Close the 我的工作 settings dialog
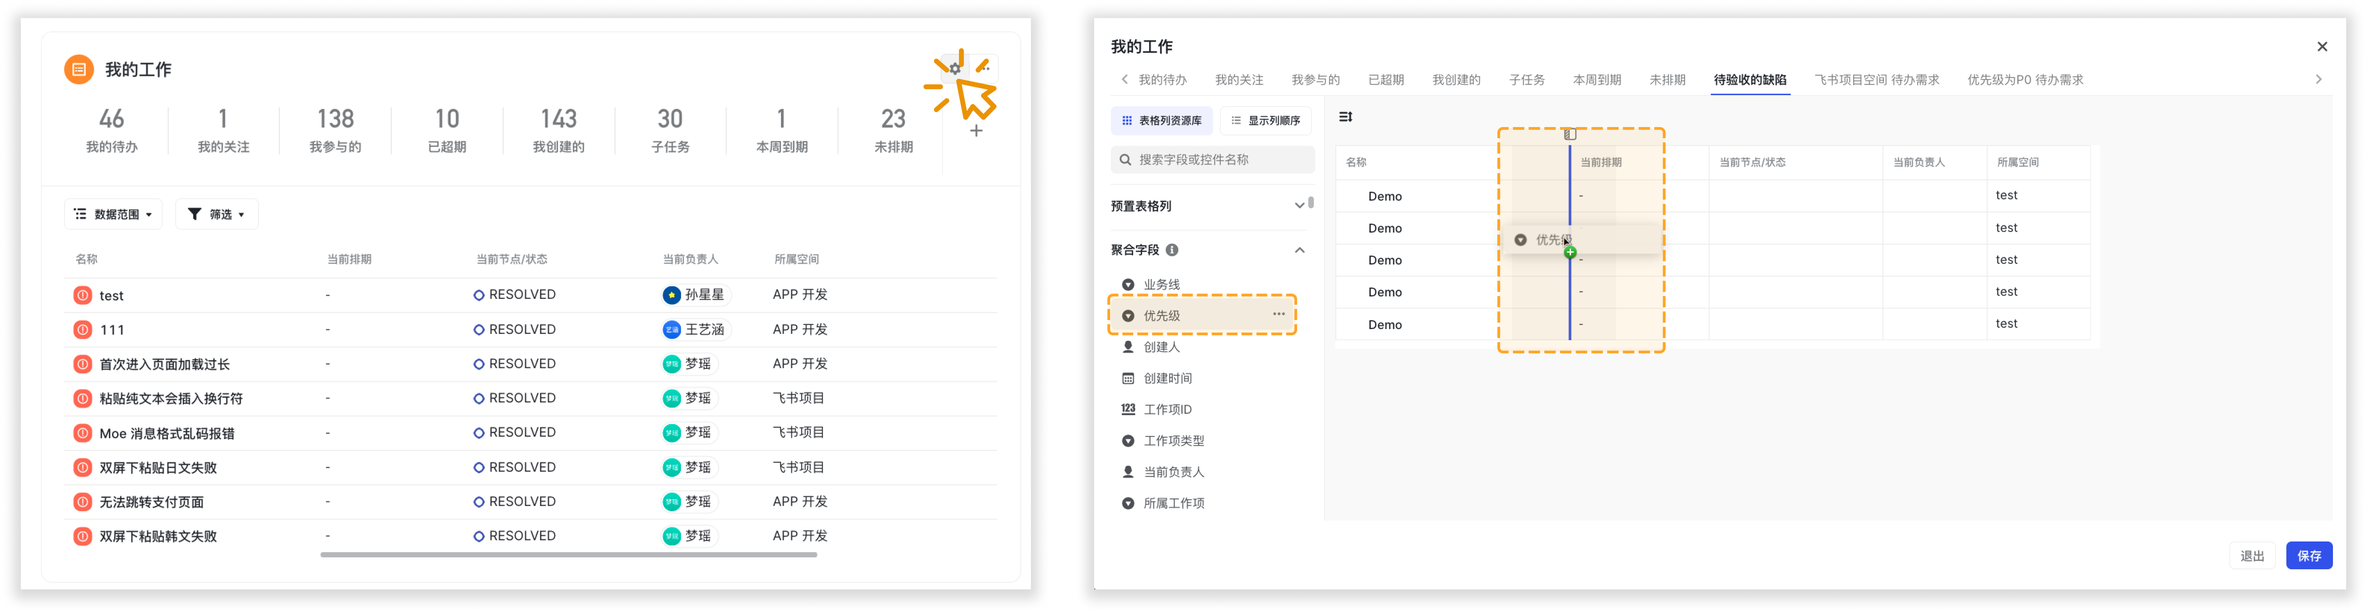 pos(2322,47)
